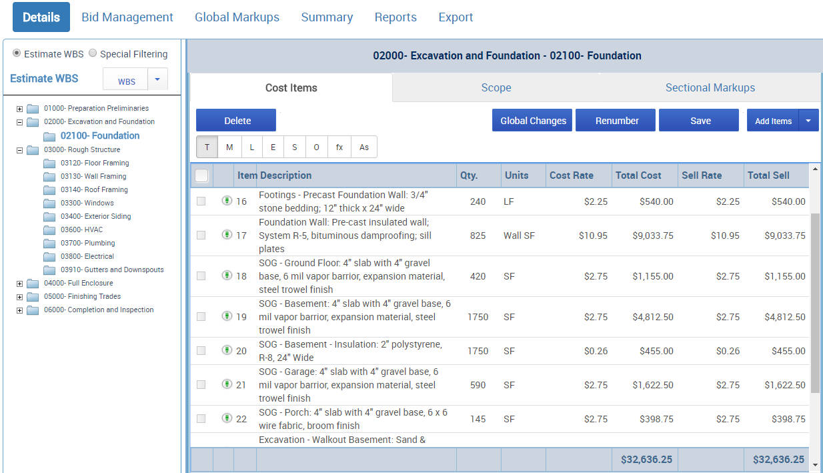Switch to the Scope tab
This screenshot has width=823, height=473.
click(x=496, y=88)
